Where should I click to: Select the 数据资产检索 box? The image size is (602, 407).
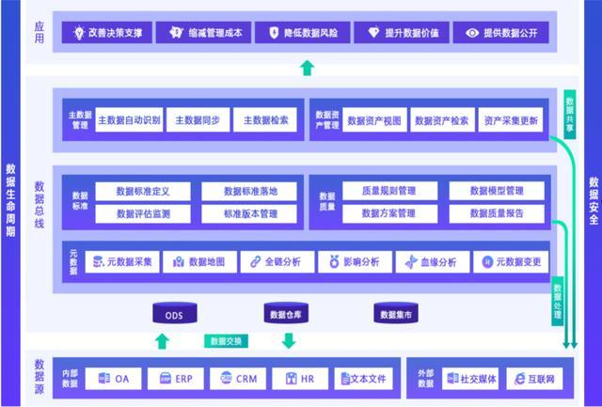pos(442,120)
